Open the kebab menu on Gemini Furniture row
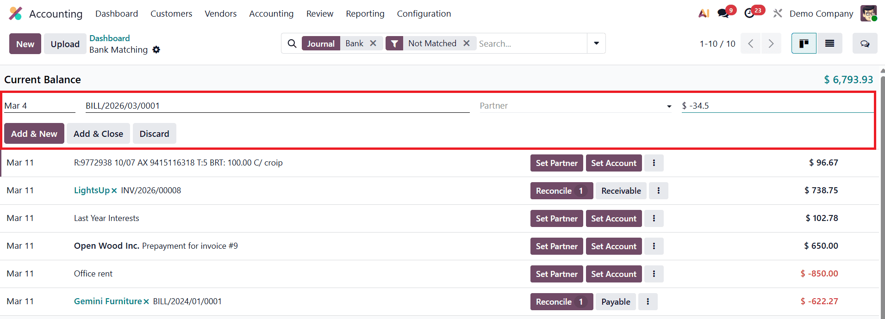885x319 pixels. [648, 301]
